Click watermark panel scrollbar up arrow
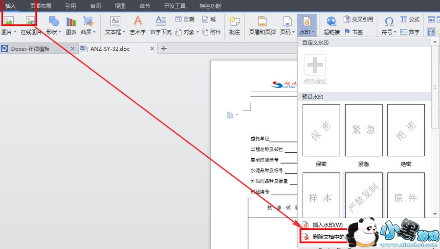Screen dimensions: 440x249 point(435,42)
